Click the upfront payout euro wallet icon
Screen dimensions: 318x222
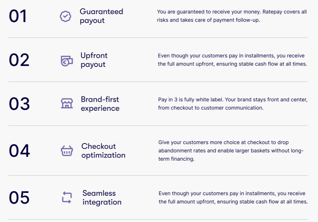(67, 61)
